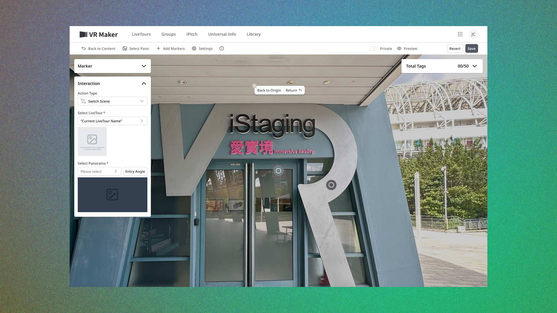
Task: Click the 00/50 tags count
Action: coord(463,66)
